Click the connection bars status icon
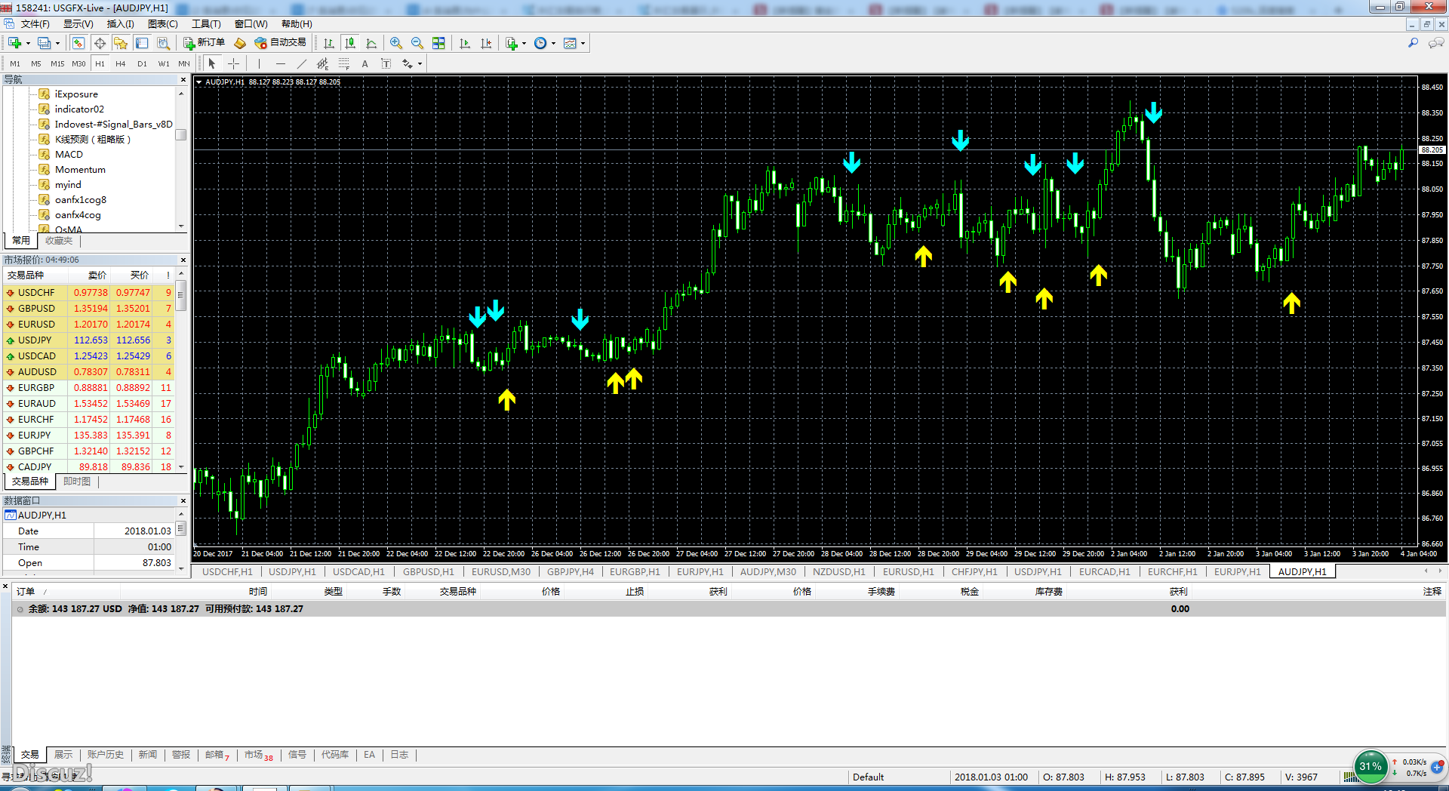The width and height of the screenshot is (1449, 791). [x=1349, y=777]
